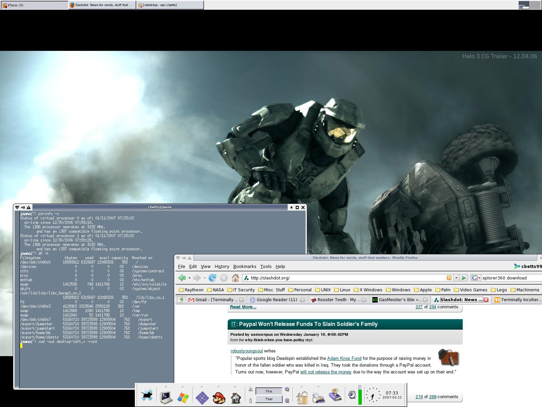Click the Firefox URL address field

[x=348, y=278]
